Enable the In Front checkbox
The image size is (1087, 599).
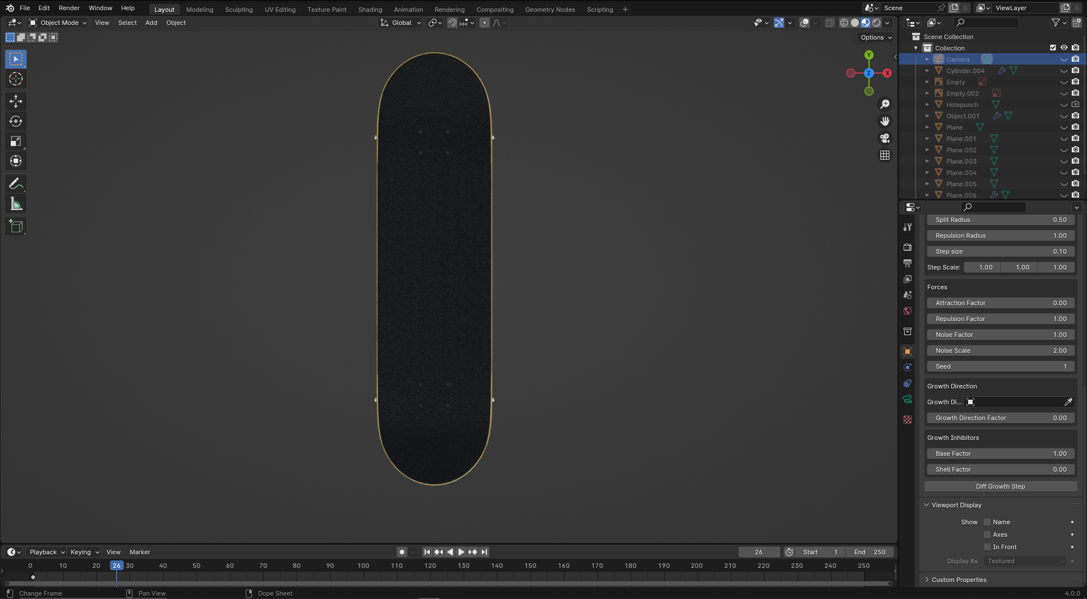pyautogui.click(x=987, y=547)
